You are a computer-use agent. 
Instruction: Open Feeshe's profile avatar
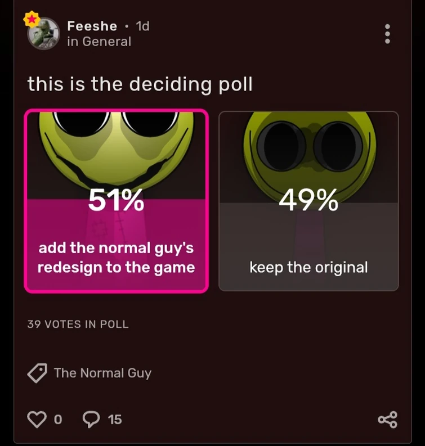[44, 34]
